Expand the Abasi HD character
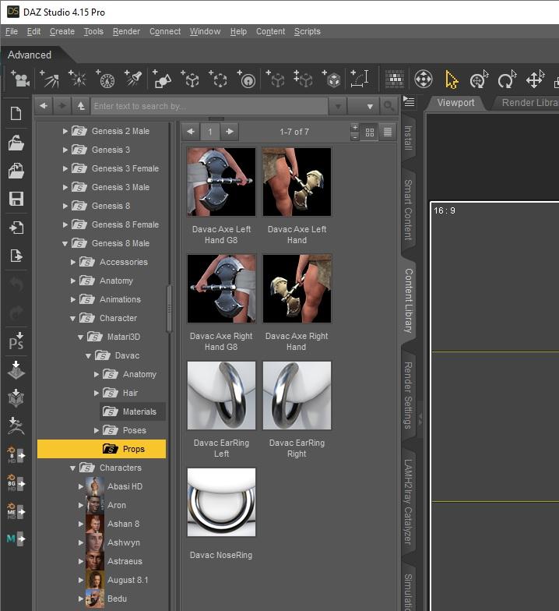The height and width of the screenshot is (611, 559). 81,486
